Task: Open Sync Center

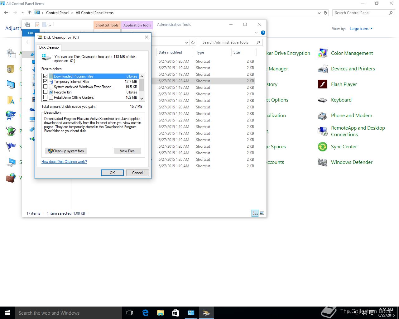Action: click(337, 147)
